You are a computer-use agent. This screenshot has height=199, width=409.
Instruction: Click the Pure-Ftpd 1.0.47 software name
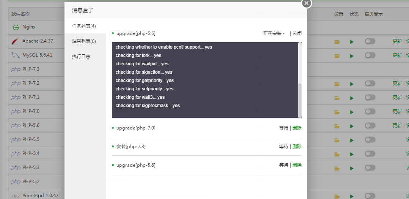coord(41,195)
